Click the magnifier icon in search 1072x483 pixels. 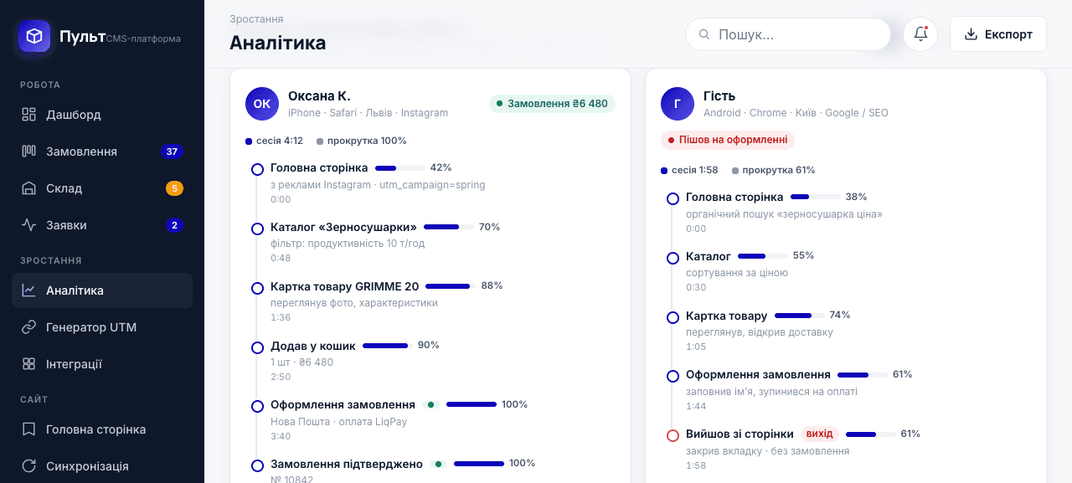coord(703,34)
